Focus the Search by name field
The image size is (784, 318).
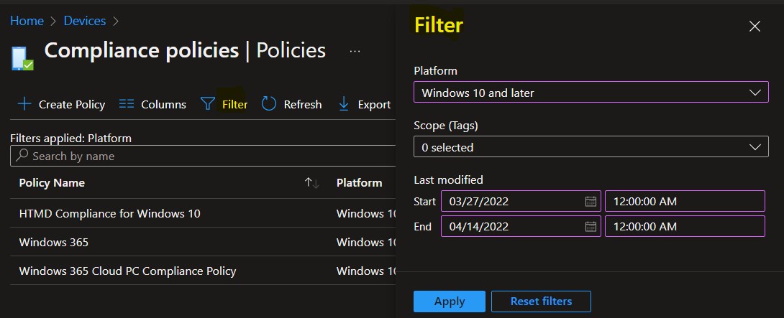(x=203, y=156)
